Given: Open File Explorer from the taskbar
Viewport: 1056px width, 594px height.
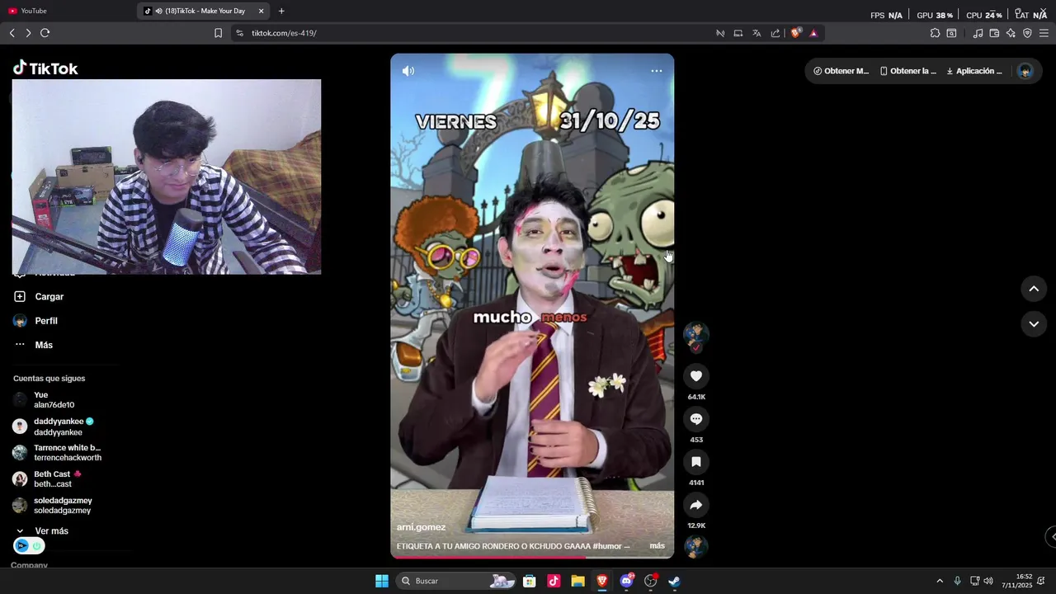Looking at the screenshot, I should 577,581.
